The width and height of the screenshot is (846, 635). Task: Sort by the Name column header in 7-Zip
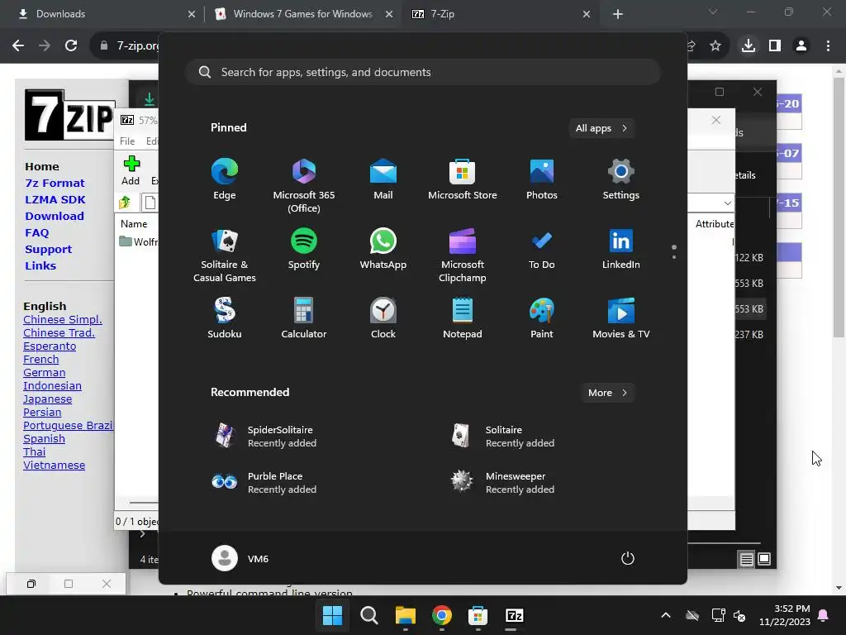pyautogui.click(x=134, y=223)
